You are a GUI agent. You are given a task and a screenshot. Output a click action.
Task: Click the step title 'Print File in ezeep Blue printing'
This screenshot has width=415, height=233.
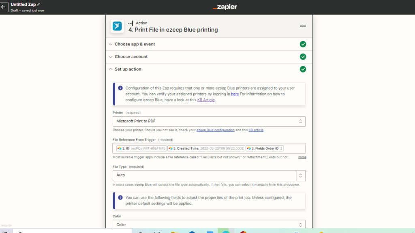[173, 30]
